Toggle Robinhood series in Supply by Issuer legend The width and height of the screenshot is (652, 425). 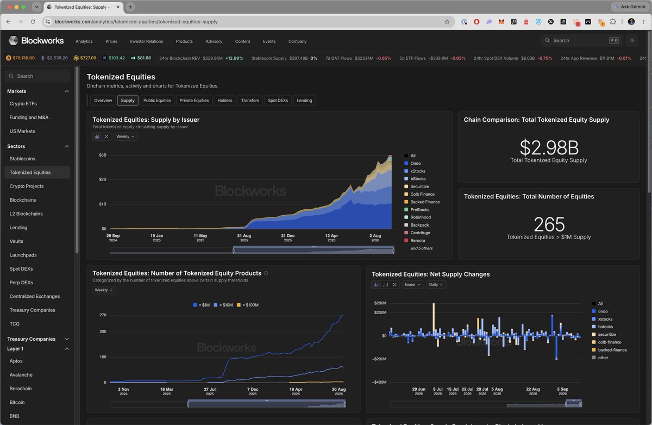tap(417, 217)
